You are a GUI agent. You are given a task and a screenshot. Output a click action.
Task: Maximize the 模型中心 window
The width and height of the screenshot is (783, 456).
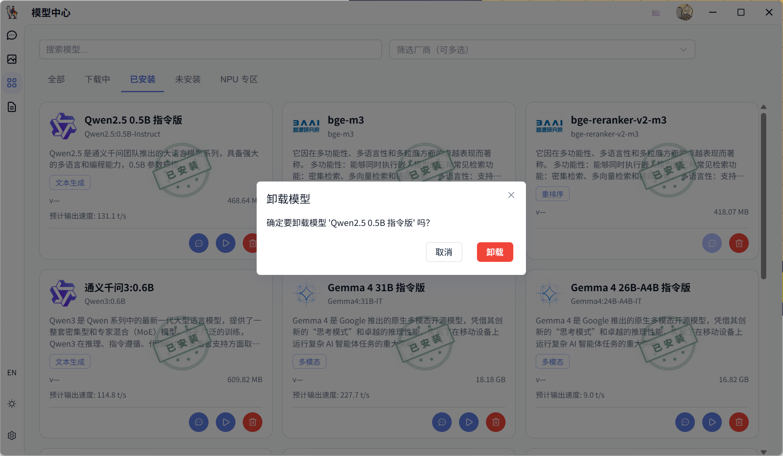[x=741, y=12]
